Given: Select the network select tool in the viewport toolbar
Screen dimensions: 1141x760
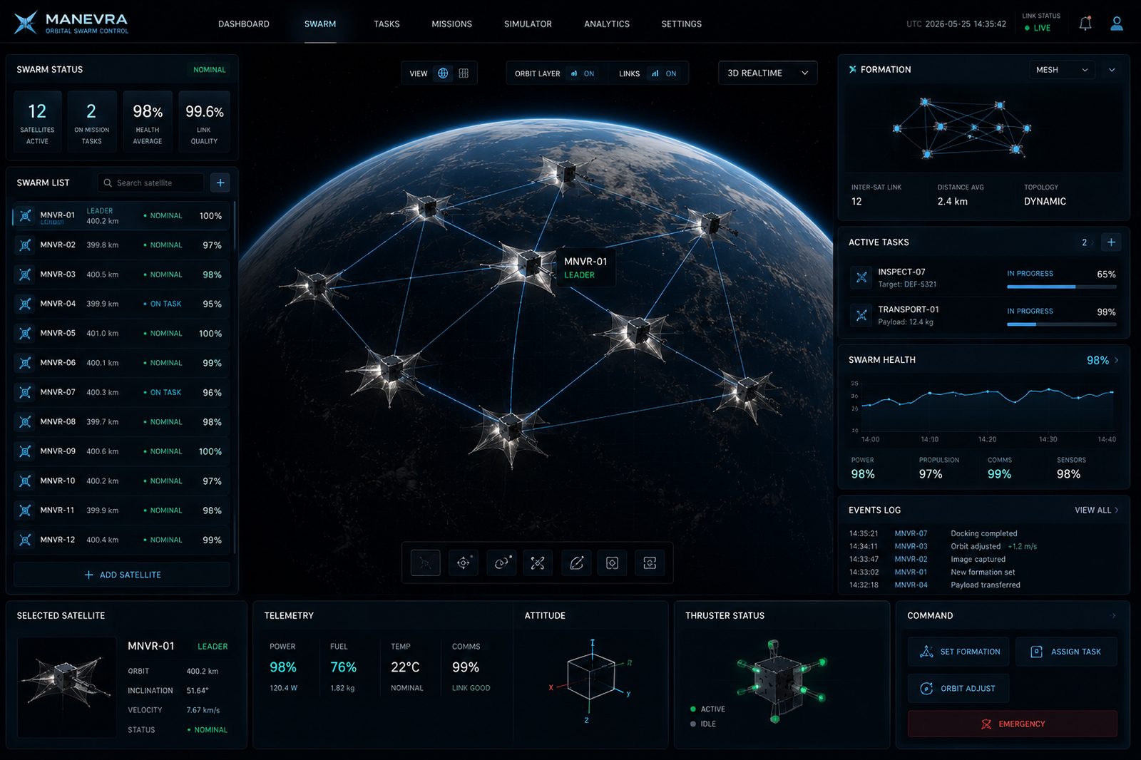Looking at the screenshot, I should pos(426,563).
